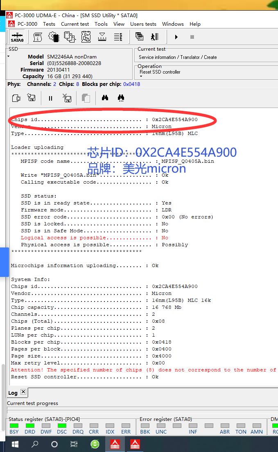
Task: Open the Tests menu
Action: [x=49, y=24]
